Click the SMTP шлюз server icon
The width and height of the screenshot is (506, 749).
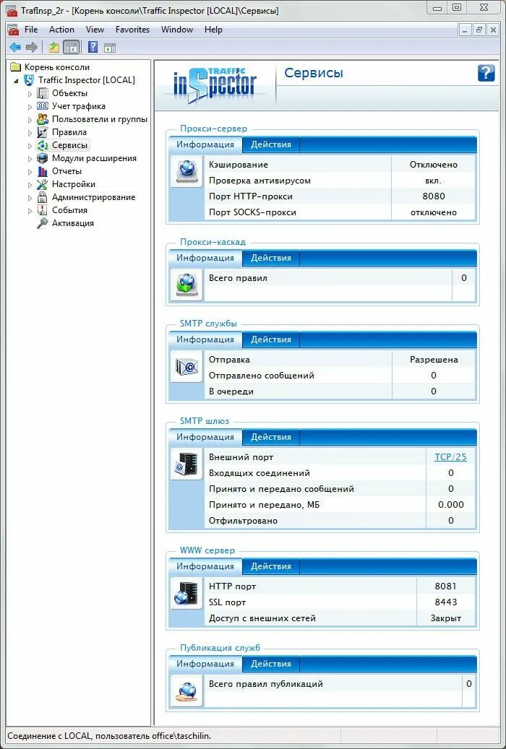click(x=186, y=464)
